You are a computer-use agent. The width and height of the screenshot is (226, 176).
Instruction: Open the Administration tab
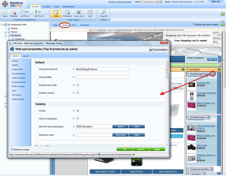coord(69,7)
